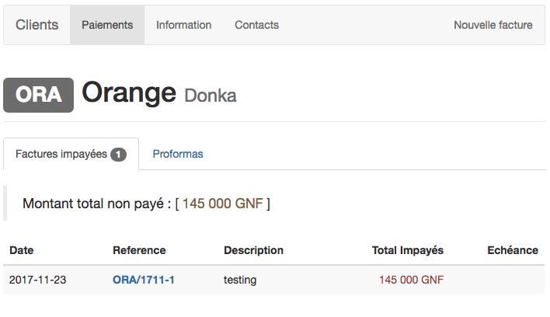
Task: Switch to the Proformas tab
Action: point(178,154)
